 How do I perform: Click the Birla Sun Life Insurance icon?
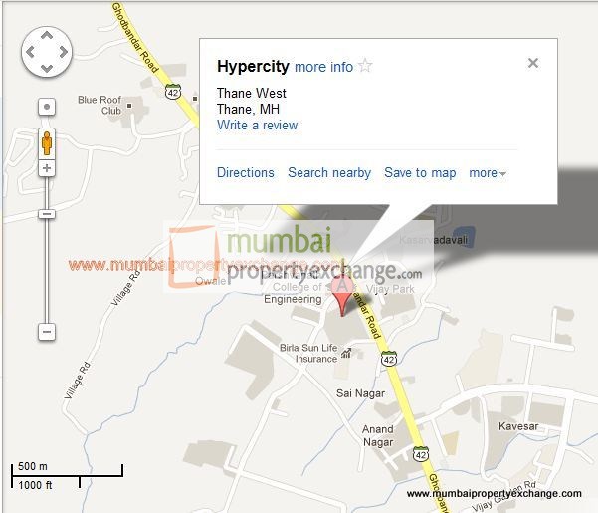[x=346, y=353]
